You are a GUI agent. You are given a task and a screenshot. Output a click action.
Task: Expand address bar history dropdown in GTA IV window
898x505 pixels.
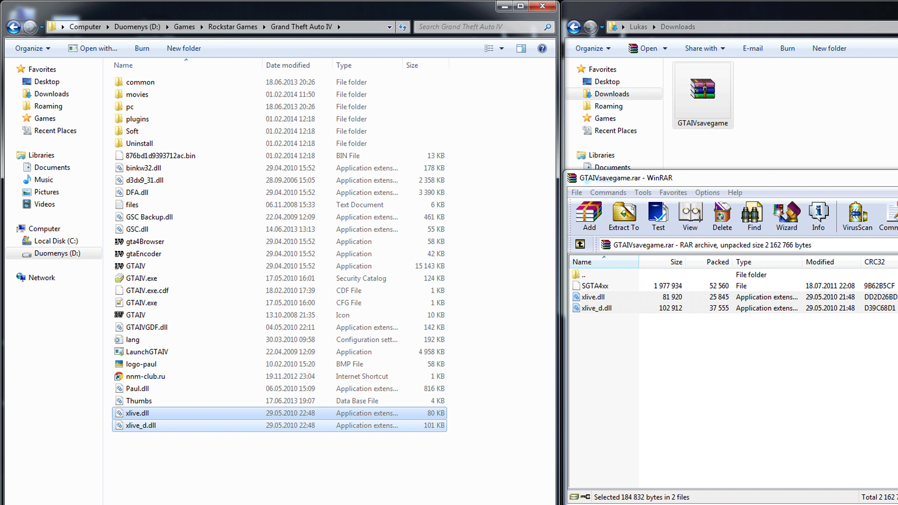click(389, 27)
